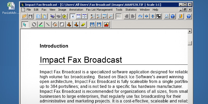This screenshot has height=104, width=208.
Task: Pick the straight line annotation tool
Action: 48,25
